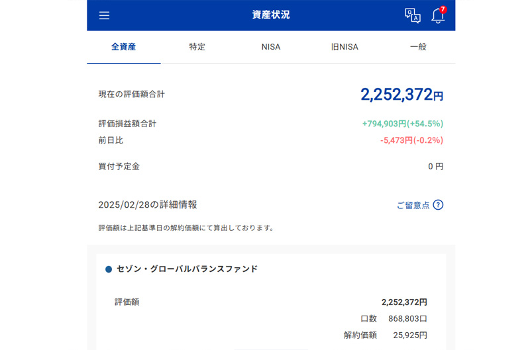Click the 評価損益額合計 label

[x=127, y=124]
